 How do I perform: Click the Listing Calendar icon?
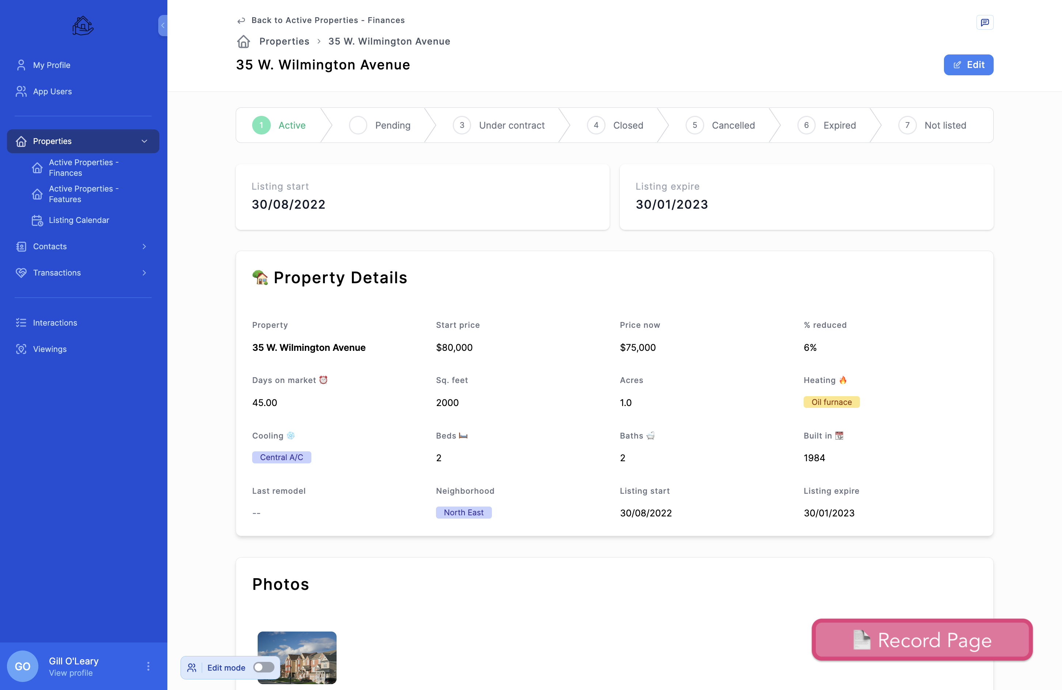coord(37,220)
